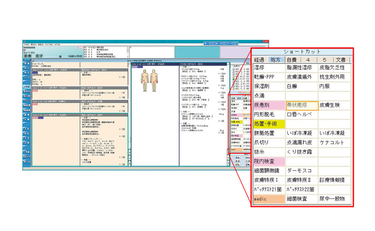Open the グラフ sidebar button
375x231 pixels.
tap(27, 100)
